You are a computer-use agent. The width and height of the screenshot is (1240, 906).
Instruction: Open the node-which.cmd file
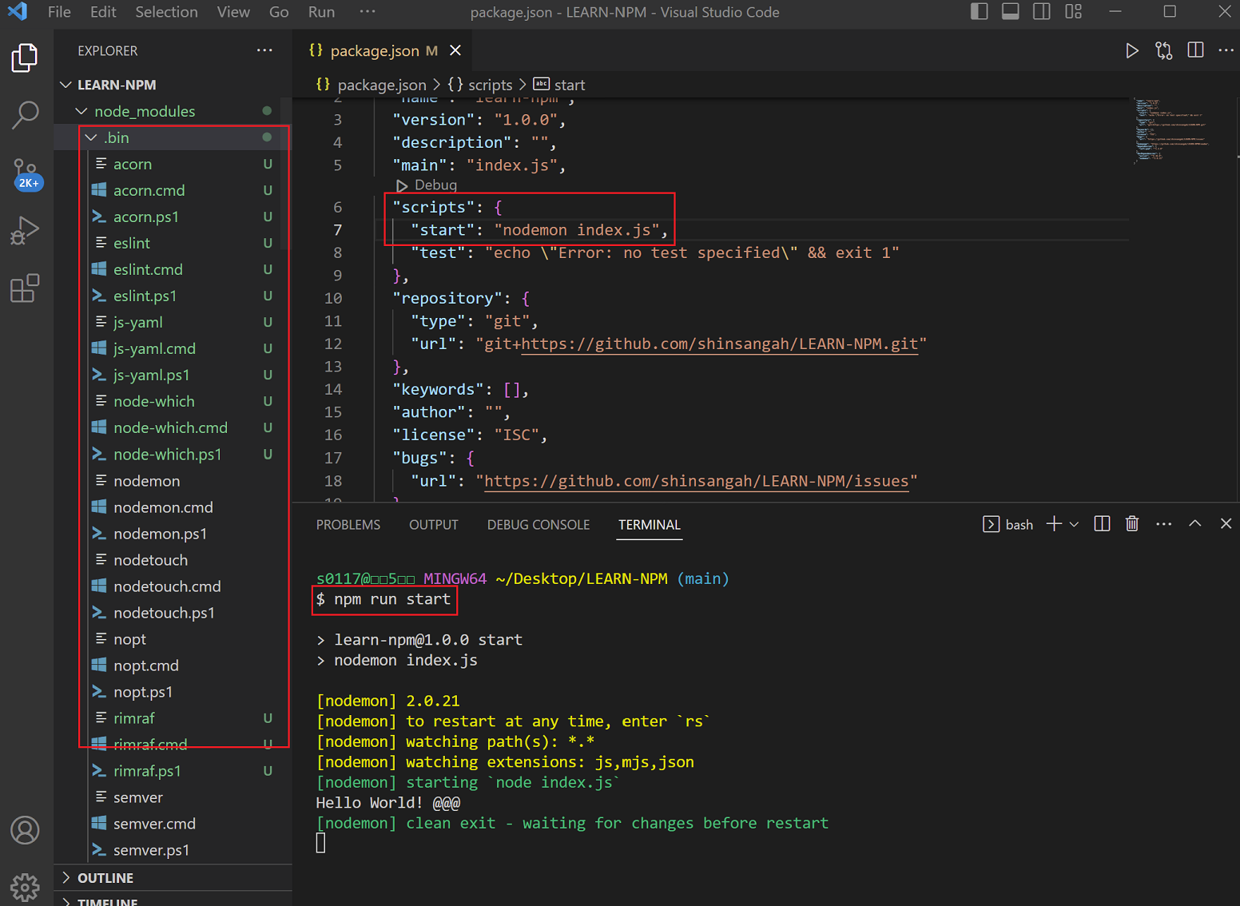172,427
